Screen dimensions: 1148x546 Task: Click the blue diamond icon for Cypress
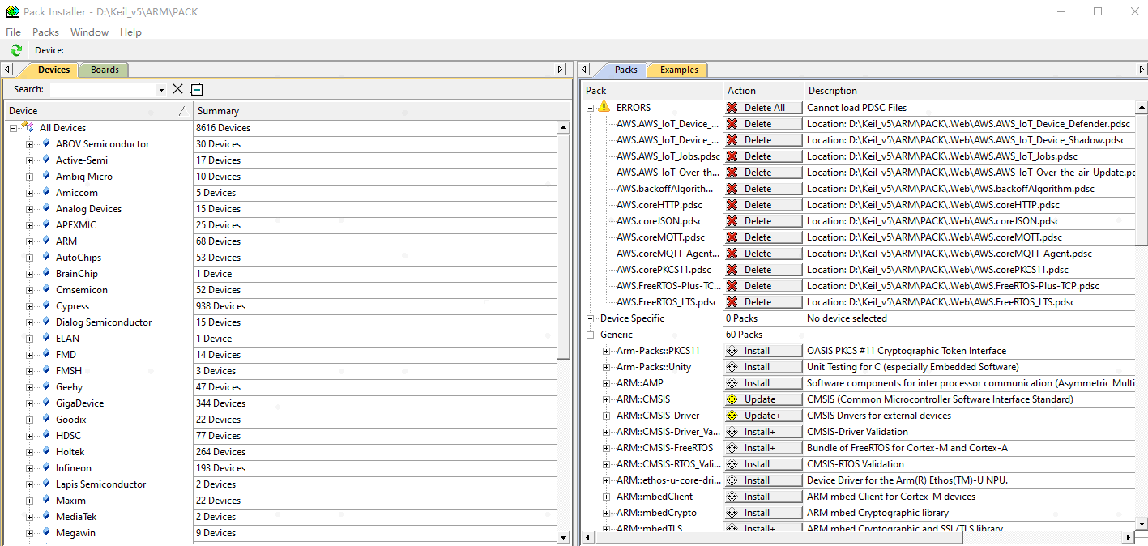[x=46, y=305]
